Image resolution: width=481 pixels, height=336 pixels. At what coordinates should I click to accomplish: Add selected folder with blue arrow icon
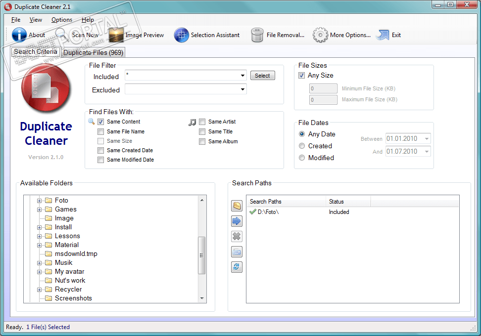point(237,221)
